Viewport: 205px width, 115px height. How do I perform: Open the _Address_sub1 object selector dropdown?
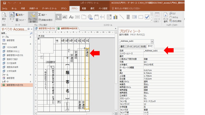[152, 42]
